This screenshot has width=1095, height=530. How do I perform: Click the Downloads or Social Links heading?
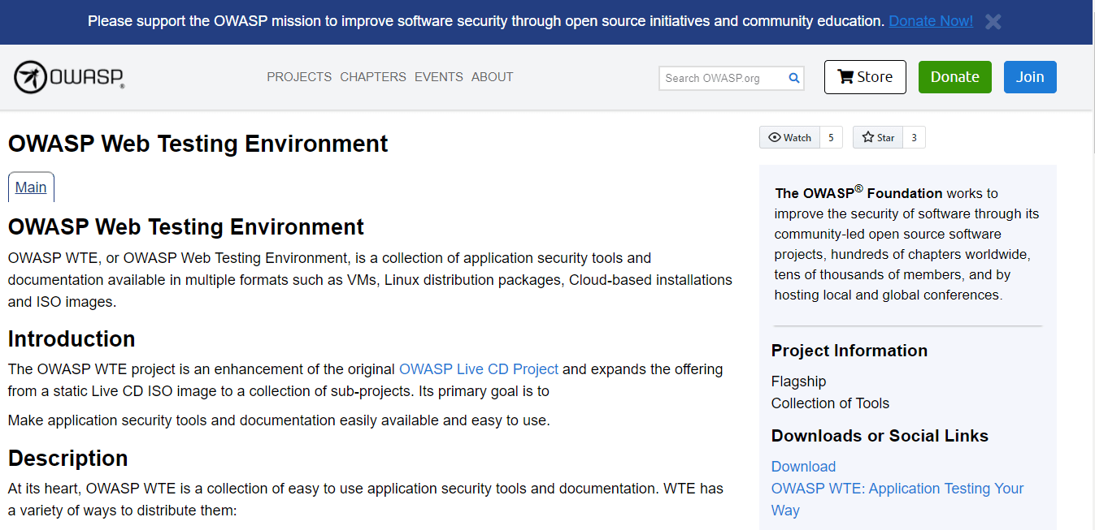click(x=880, y=436)
